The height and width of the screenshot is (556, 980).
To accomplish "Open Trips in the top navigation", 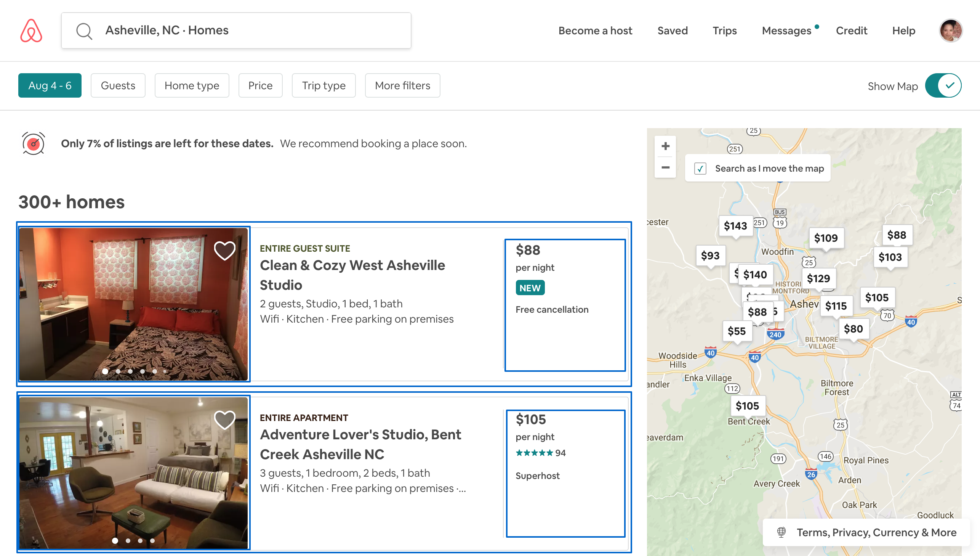I will pos(724,31).
